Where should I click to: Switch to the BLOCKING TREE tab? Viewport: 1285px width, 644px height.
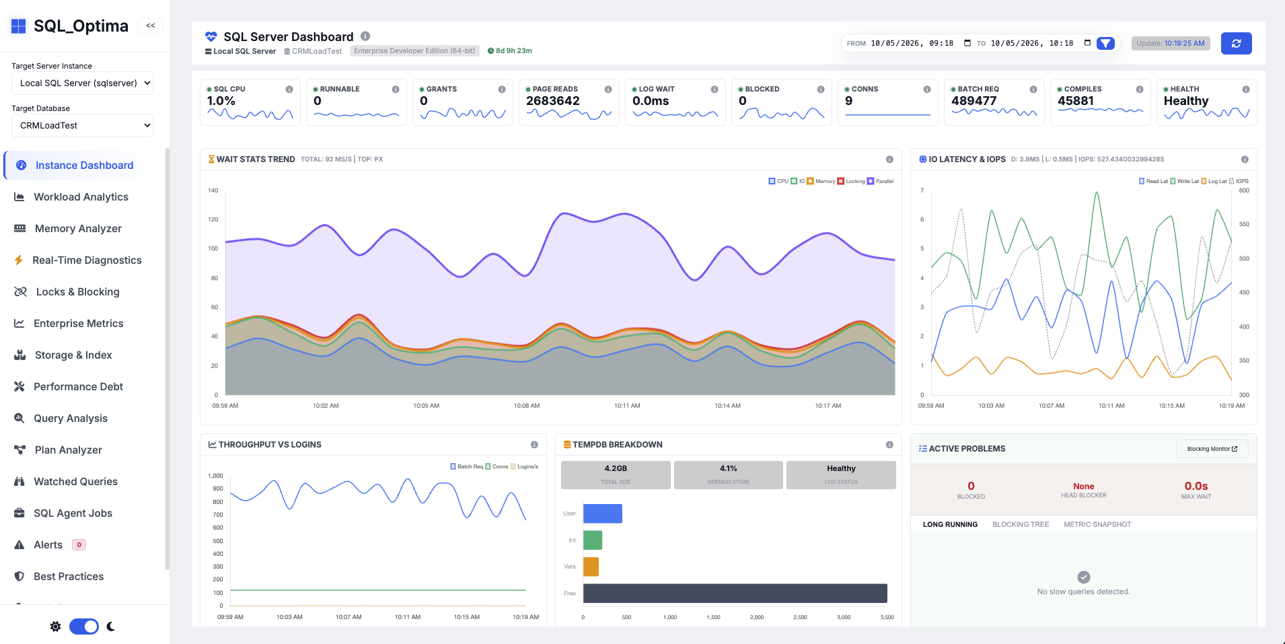pos(1021,525)
